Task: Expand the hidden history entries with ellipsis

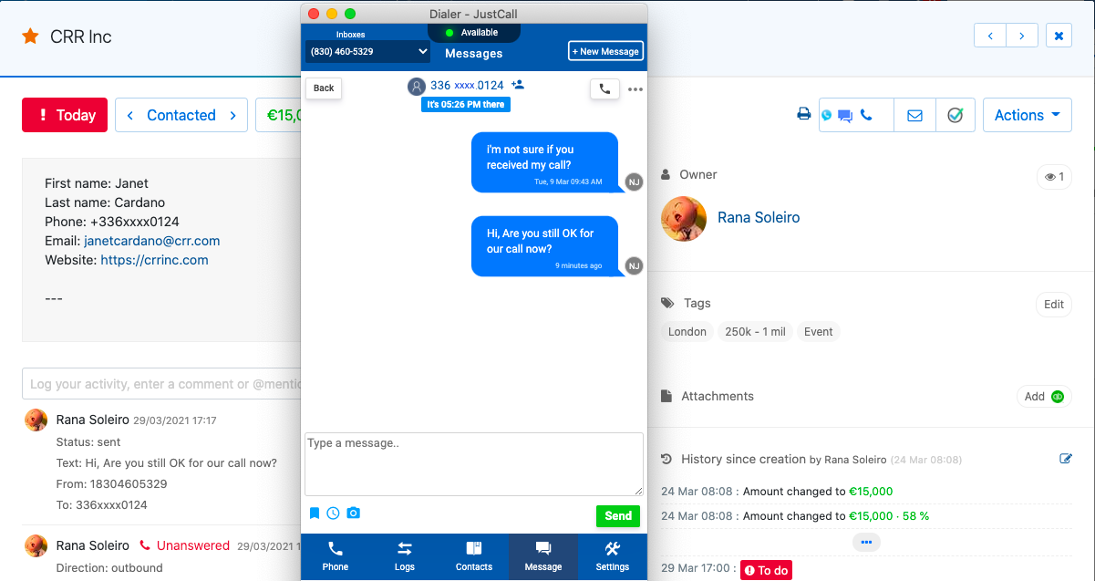Action: pyautogui.click(x=865, y=543)
